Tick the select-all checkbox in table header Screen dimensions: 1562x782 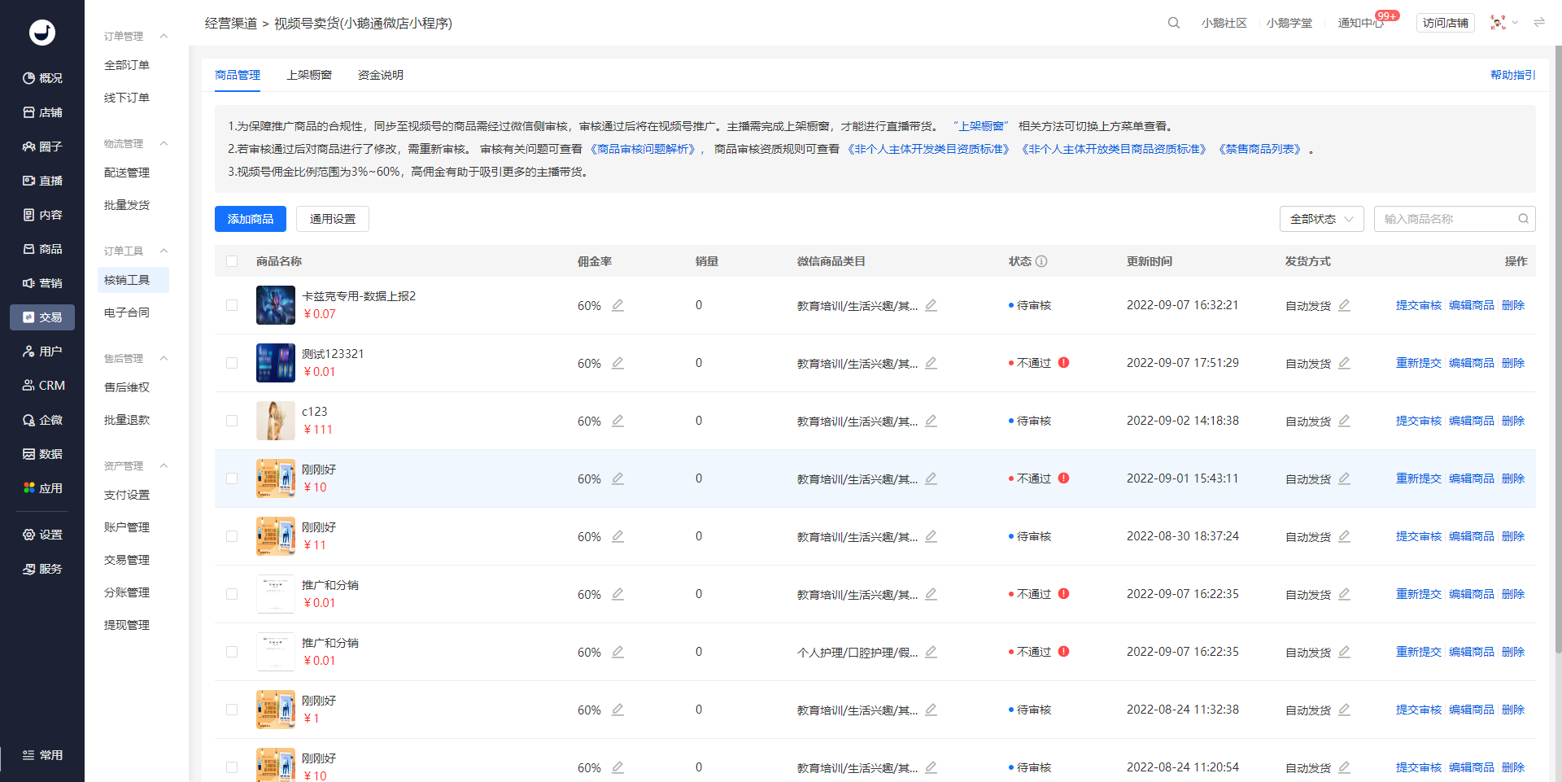232,261
